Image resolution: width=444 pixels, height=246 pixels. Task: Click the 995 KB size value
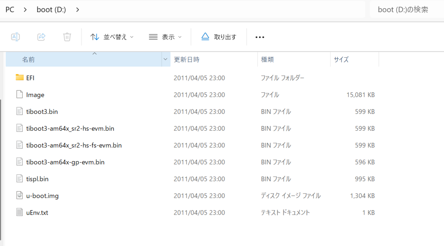coord(365,179)
